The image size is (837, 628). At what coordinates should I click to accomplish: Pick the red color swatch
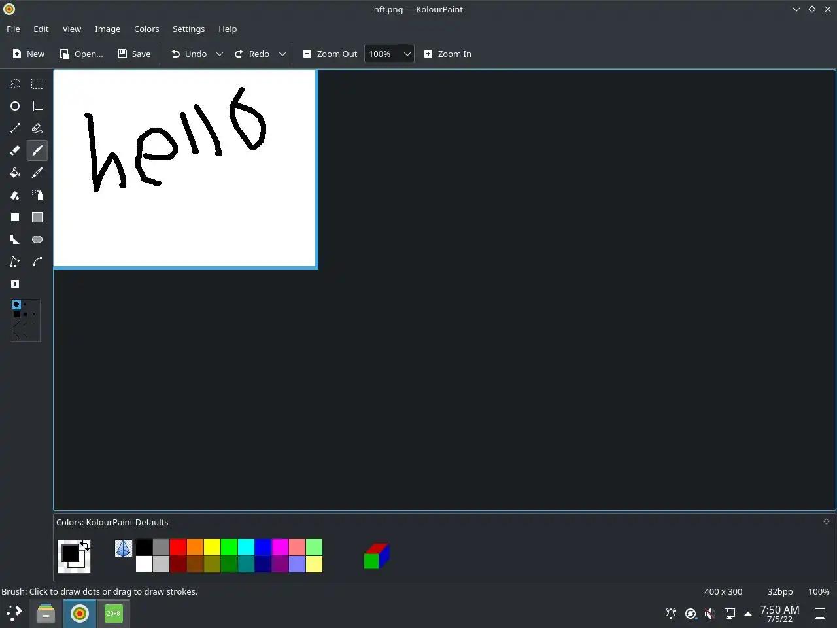(179, 547)
